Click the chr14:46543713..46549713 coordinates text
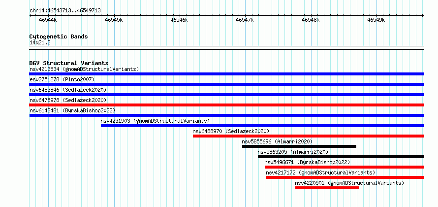The width and height of the screenshot is (438, 207). tap(65, 10)
